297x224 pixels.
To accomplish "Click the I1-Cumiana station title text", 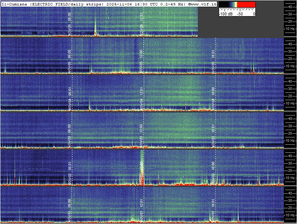I will point(15,4).
